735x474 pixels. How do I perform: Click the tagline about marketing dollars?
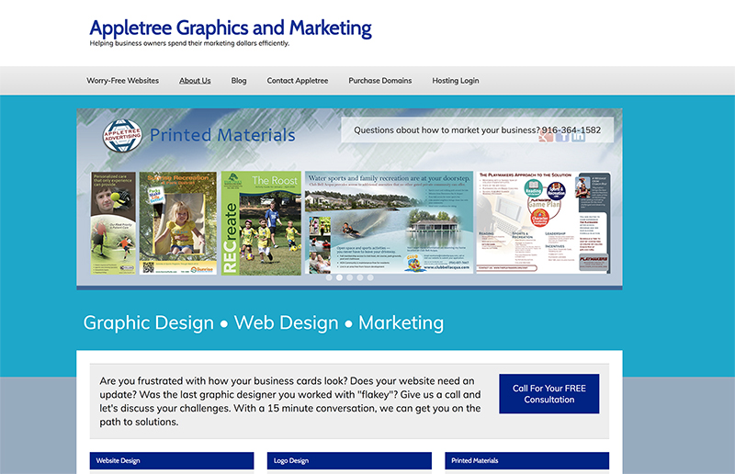point(189,43)
